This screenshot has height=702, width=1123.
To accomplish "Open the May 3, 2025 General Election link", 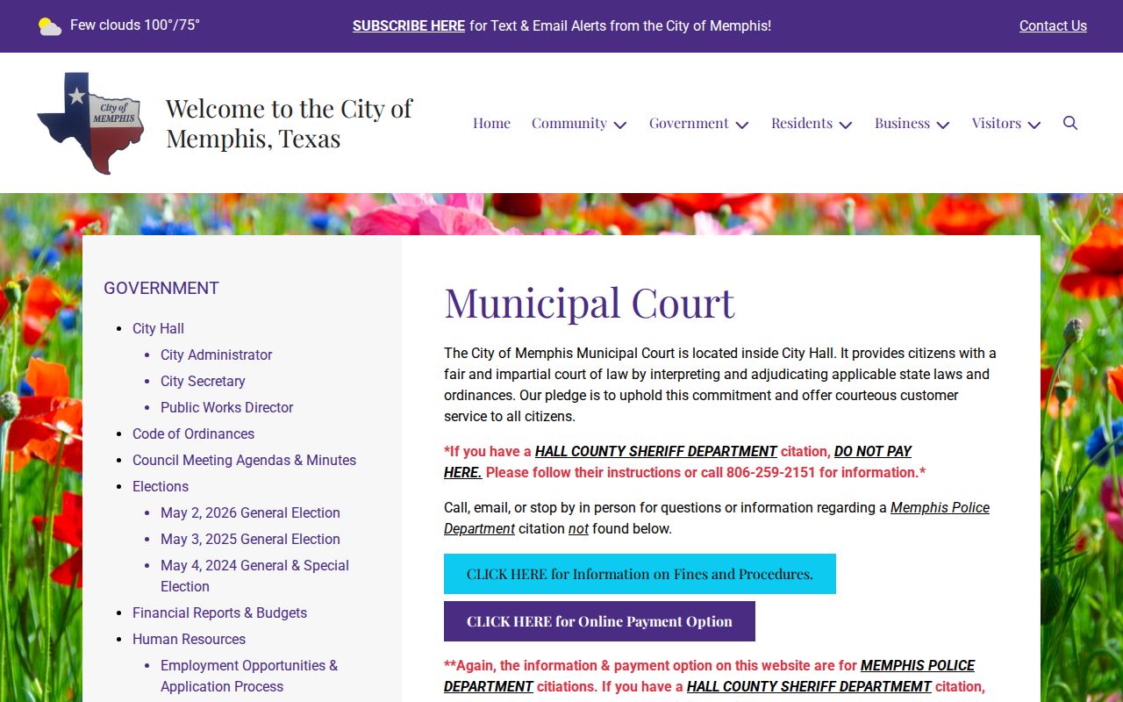I will [x=250, y=539].
